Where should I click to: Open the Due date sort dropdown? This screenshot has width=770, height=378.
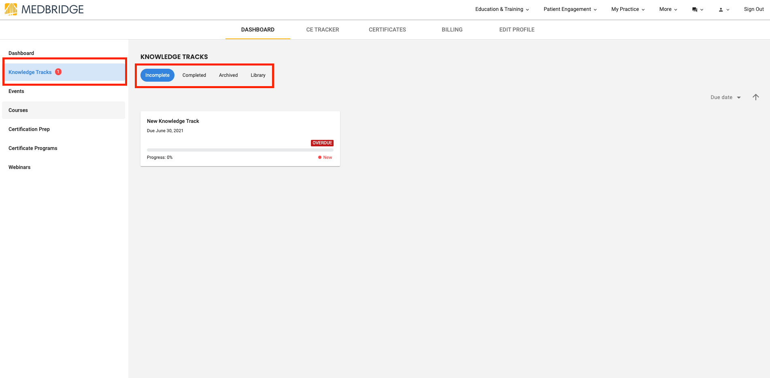pos(725,97)
